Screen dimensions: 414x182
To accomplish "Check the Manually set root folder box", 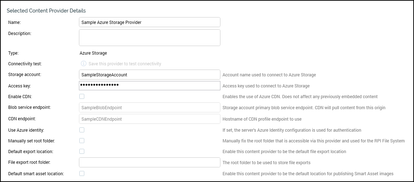I will (x=82, y=141).
